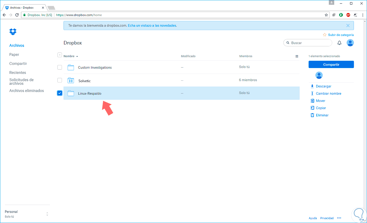The image size is (367, 223).
Task: Click the Cambiar nombre rename icon
Action: 312,94
